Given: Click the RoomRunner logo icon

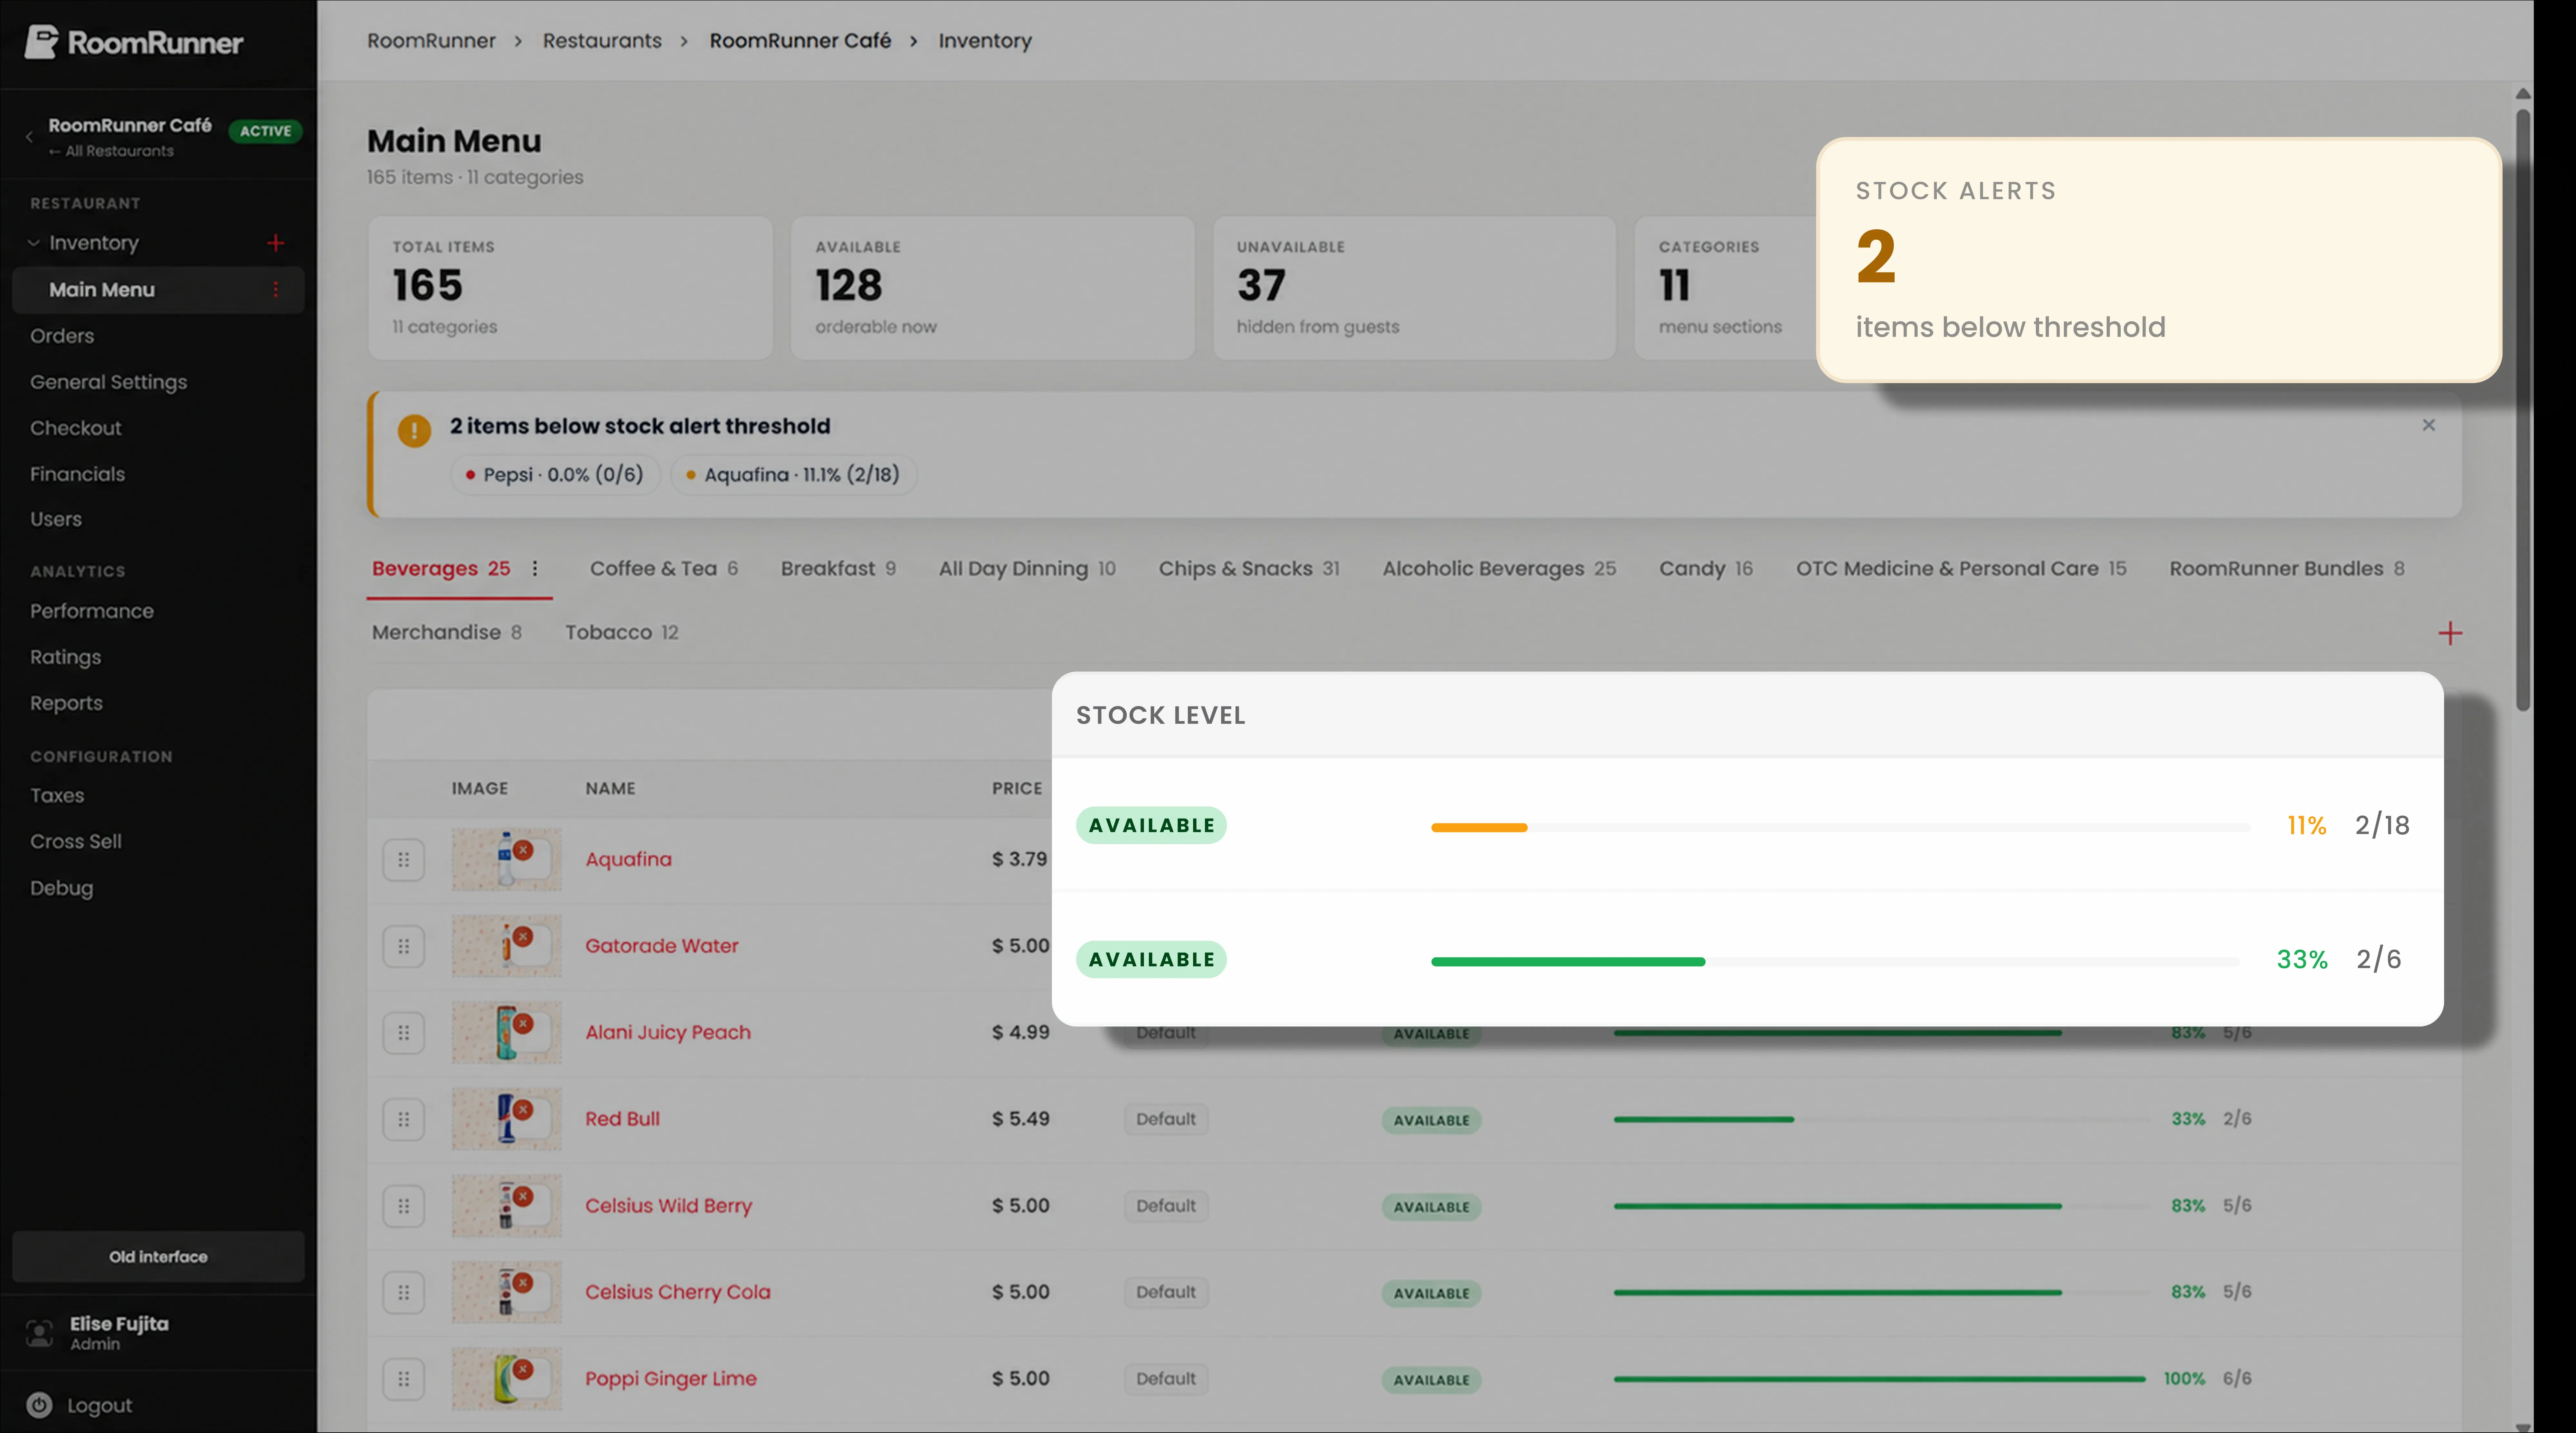Looking at the screenshot, I should 41,42.
